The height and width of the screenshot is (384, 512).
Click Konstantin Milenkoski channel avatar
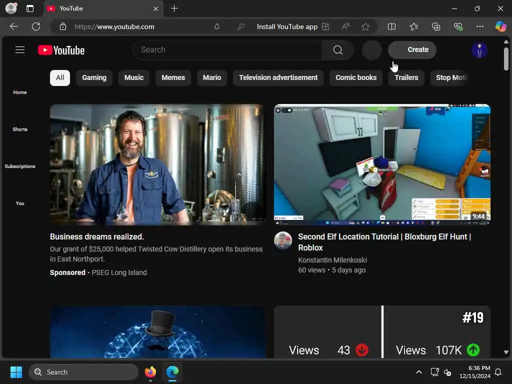tap(283, 240)
